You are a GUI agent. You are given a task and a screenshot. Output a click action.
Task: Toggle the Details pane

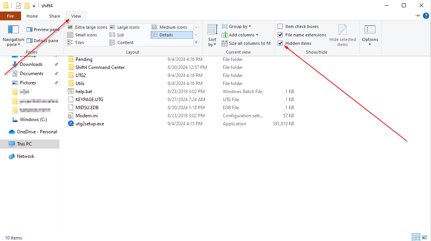(x=42, y=41)
